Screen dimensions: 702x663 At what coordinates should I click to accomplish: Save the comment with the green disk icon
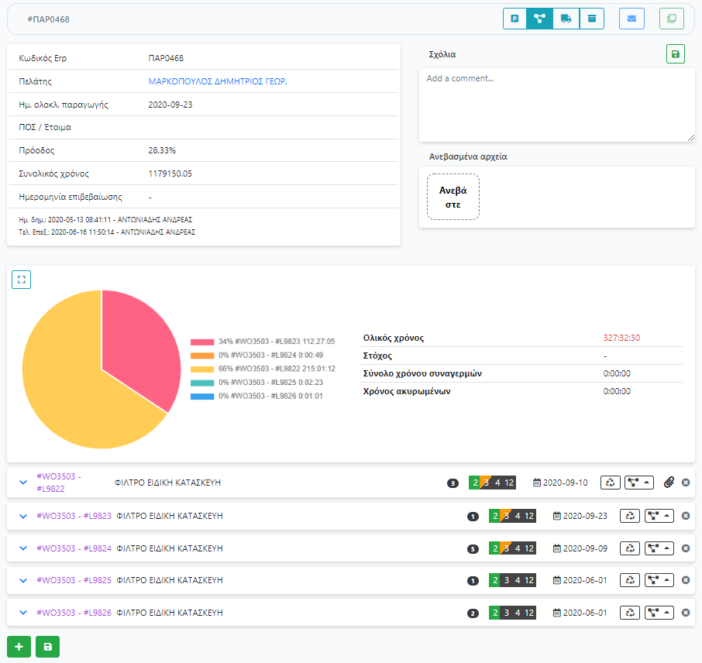[675, 54]
